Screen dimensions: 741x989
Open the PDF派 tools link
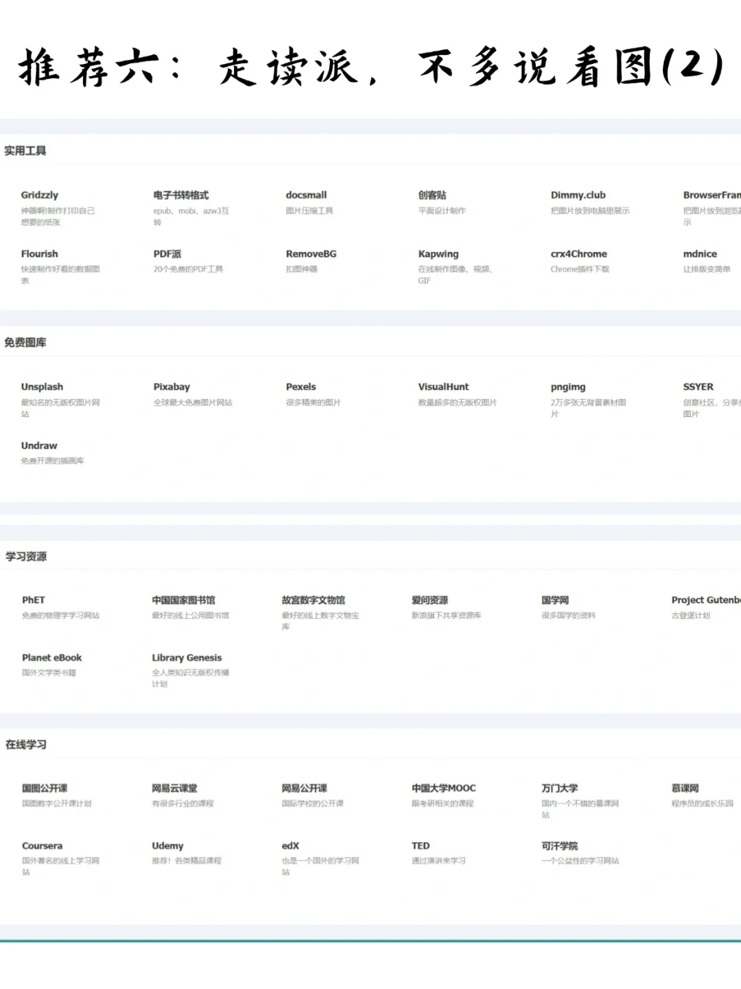click(167, 253)
